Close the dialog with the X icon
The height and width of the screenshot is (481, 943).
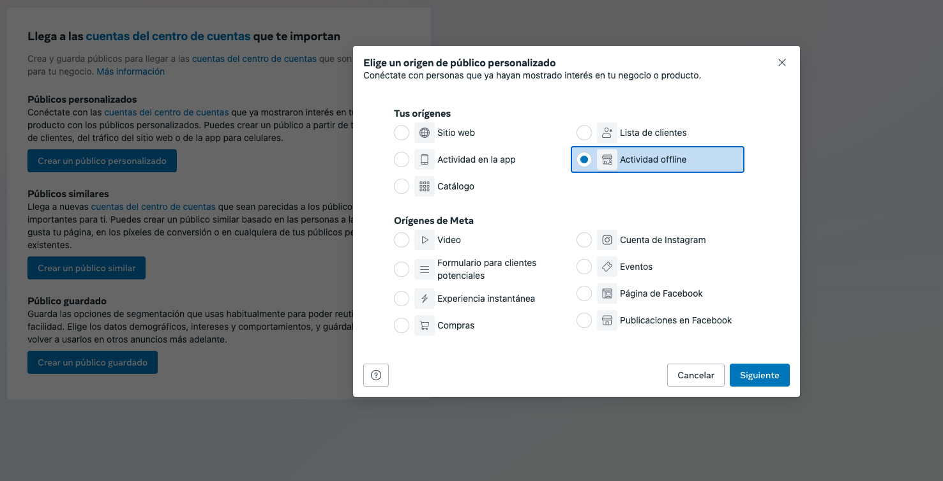(782, 63)
